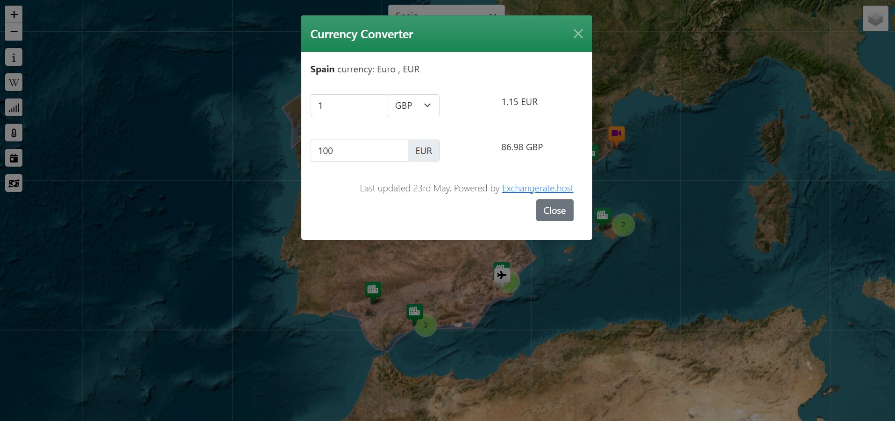Image resolution: width=895 pixels, height=421 pixels.
Task: Expand the GBP currency dropdown
Action: pyautogui.click(x=413, y=105)
